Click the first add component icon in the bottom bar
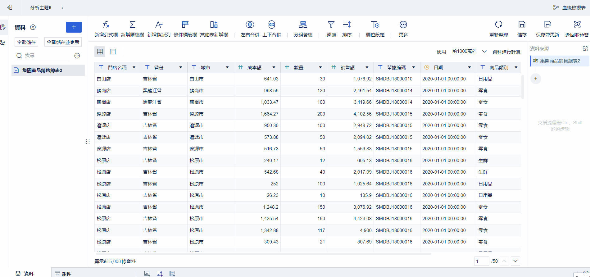 pos(147,274)
